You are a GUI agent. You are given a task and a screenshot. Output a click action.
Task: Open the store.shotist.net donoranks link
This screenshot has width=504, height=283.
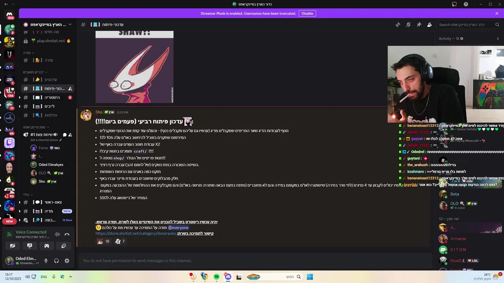pos(136,233)
